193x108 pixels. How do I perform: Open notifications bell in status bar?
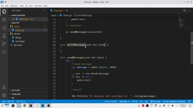[x=189, y=101]
